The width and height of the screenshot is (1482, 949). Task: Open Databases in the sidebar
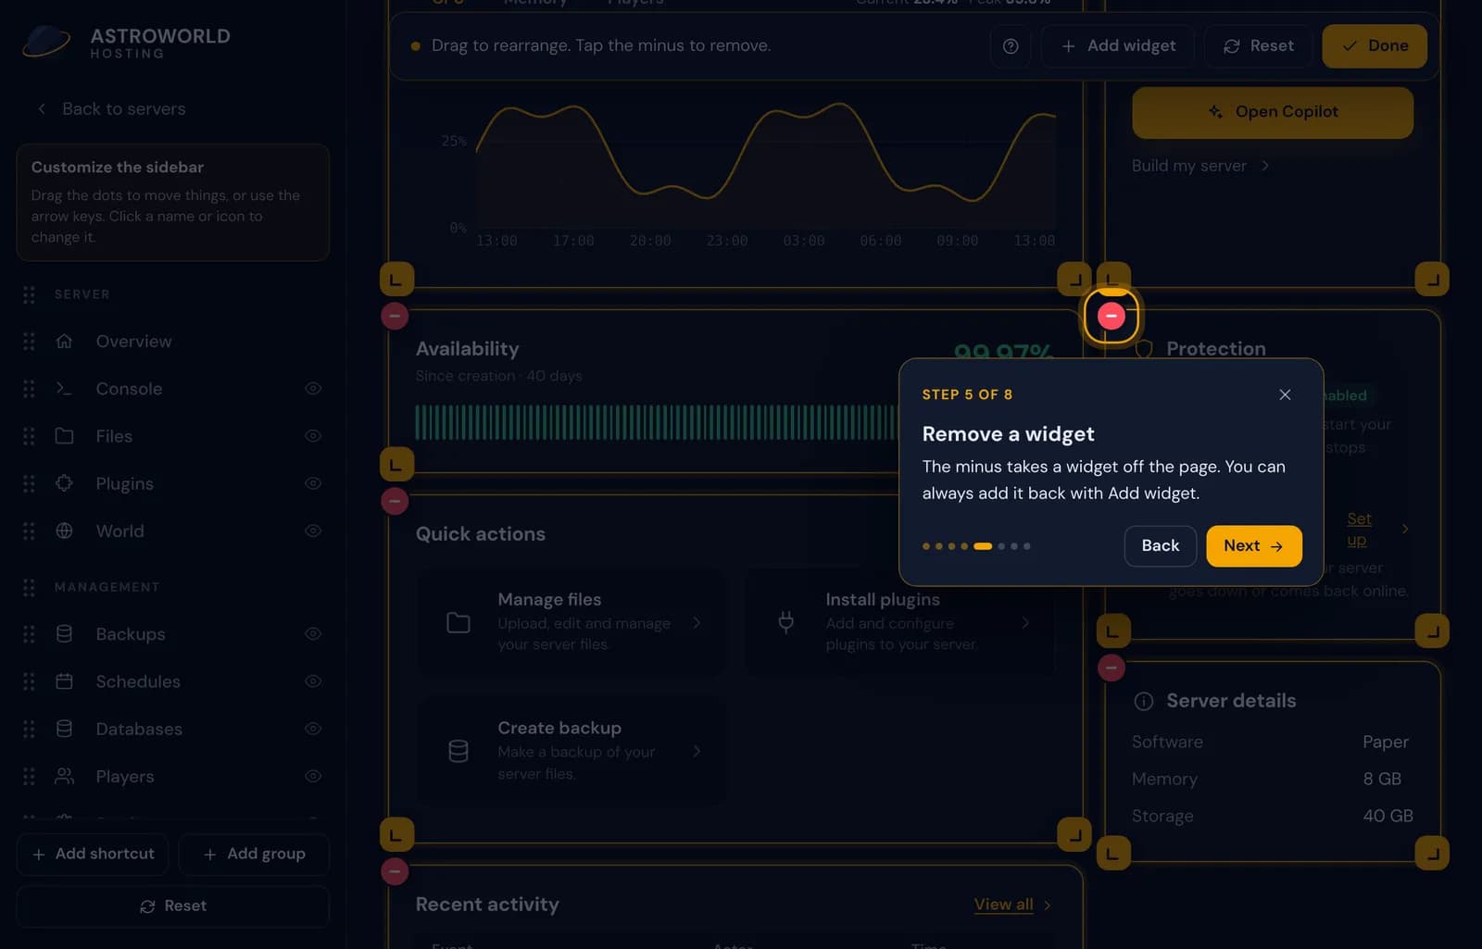[139, 729]
